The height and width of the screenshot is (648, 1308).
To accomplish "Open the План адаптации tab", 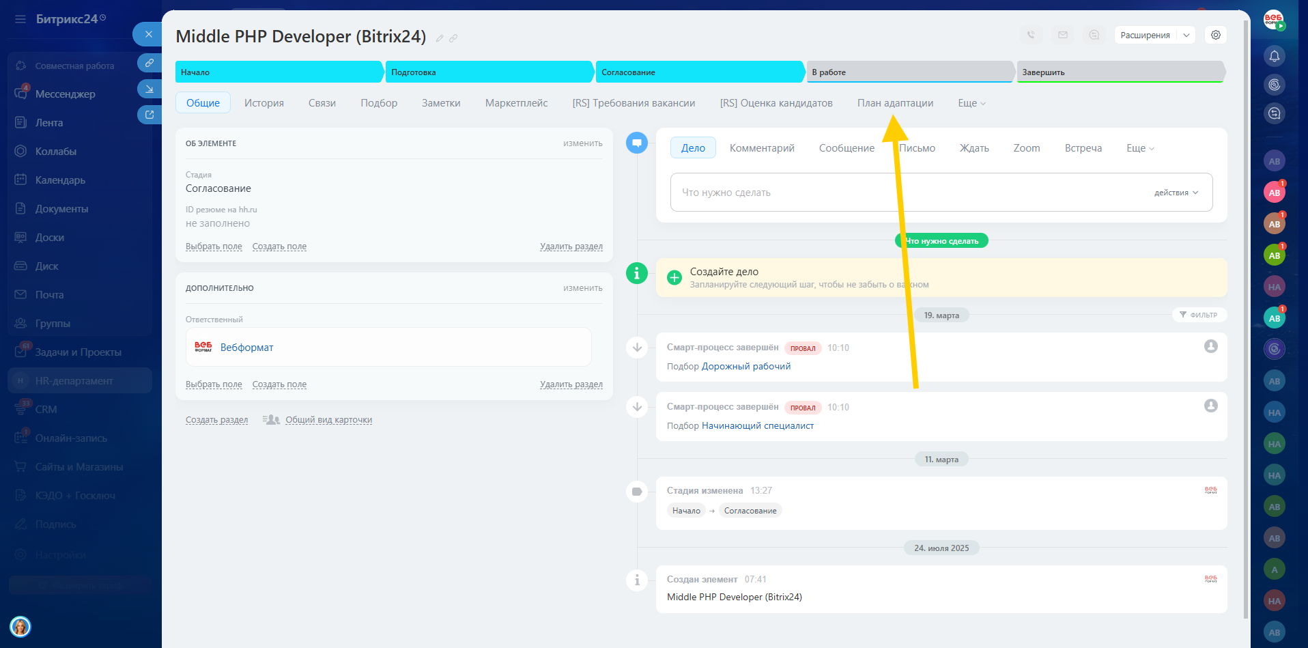I will tap(895, 103).
